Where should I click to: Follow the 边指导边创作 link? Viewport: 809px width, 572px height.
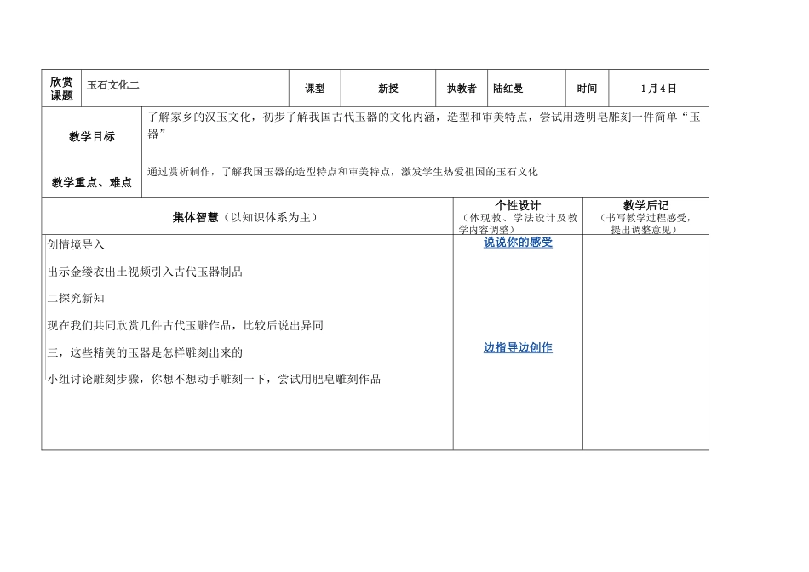coord(518,347)
